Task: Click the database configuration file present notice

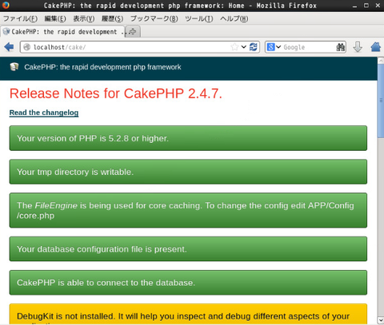Action: point(188,249)
